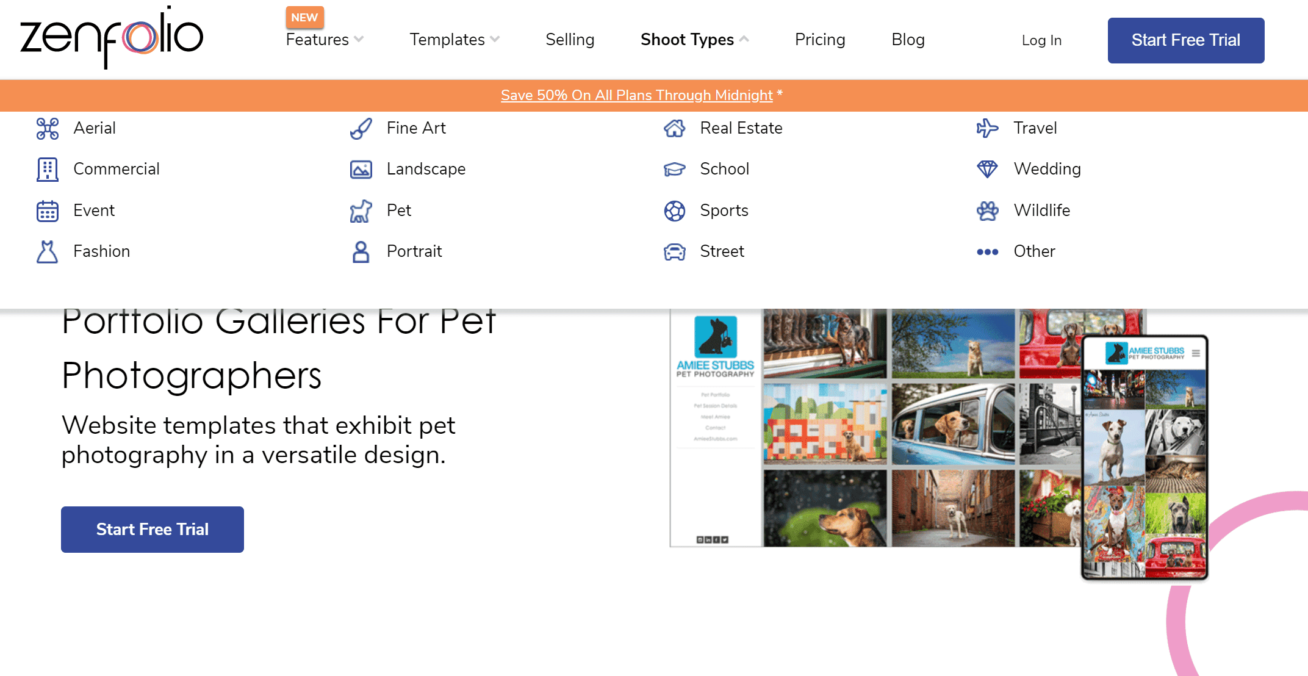Click the Portrait person icon
Image resolution: width=1308 pixels, height=676 pixels.
(x=361, y=251)
